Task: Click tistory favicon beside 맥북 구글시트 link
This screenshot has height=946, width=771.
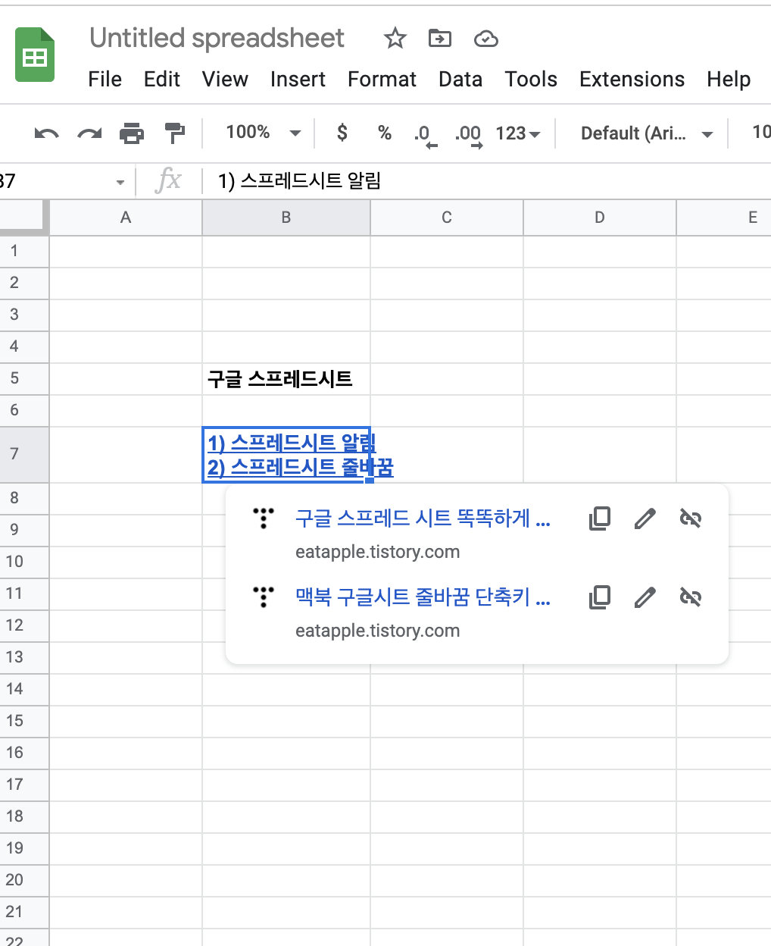Action: 263,597
